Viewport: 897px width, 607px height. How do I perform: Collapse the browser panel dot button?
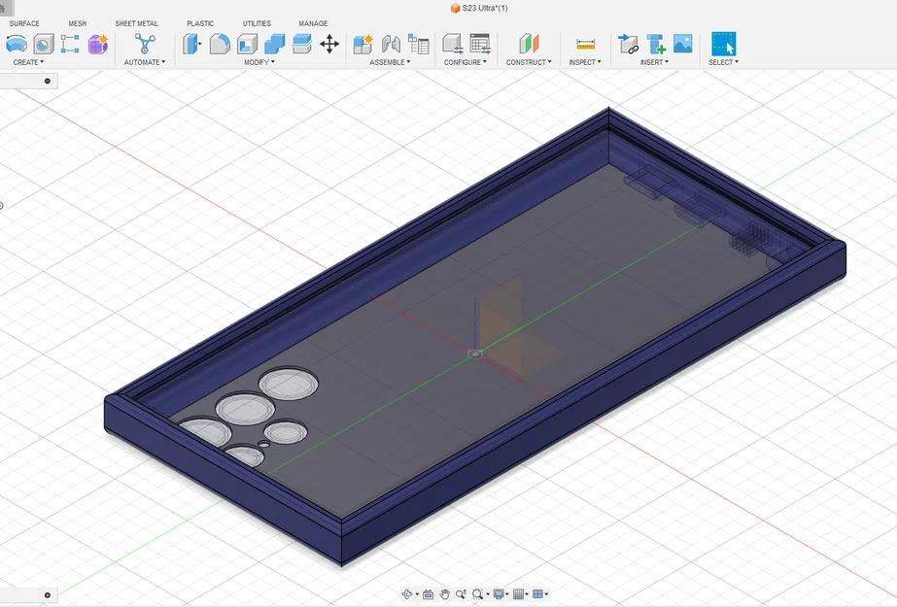48,82
